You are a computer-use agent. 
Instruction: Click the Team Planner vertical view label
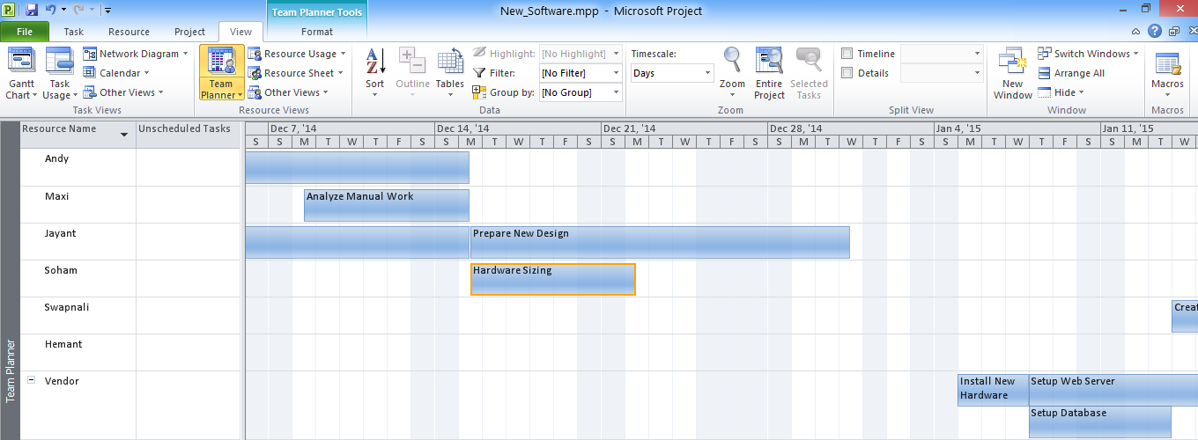click(11, 370)
